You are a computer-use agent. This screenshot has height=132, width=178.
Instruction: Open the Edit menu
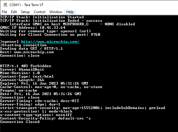coord(14,12)
